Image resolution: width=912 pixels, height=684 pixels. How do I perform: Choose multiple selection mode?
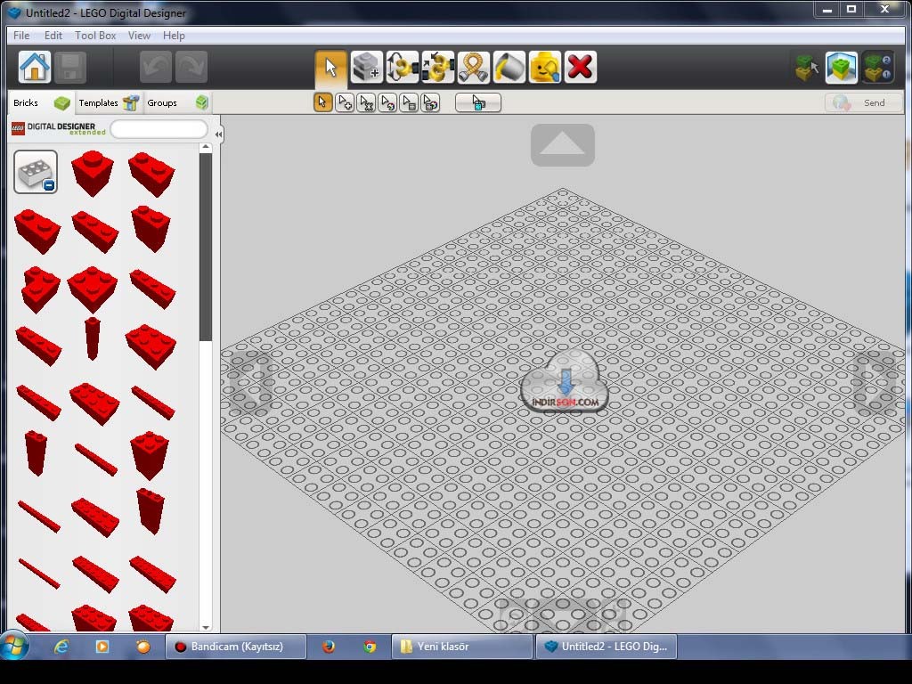[x=345, y=103]
